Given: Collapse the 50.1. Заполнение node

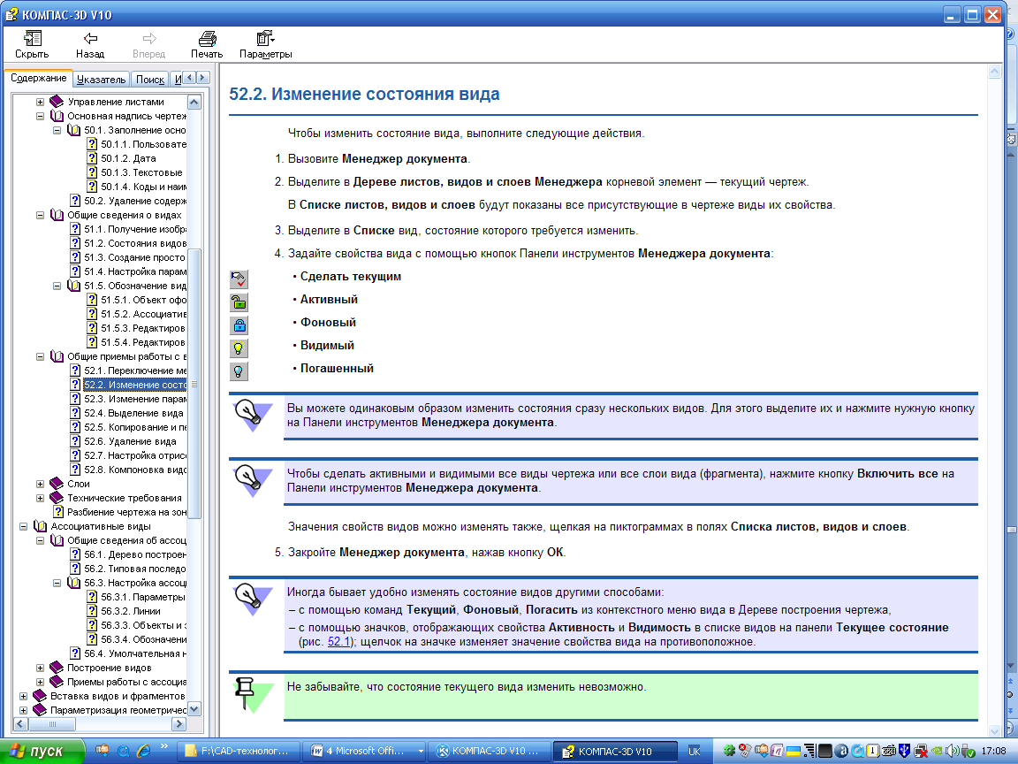Looking at the screenshot, I should (57, 131).
